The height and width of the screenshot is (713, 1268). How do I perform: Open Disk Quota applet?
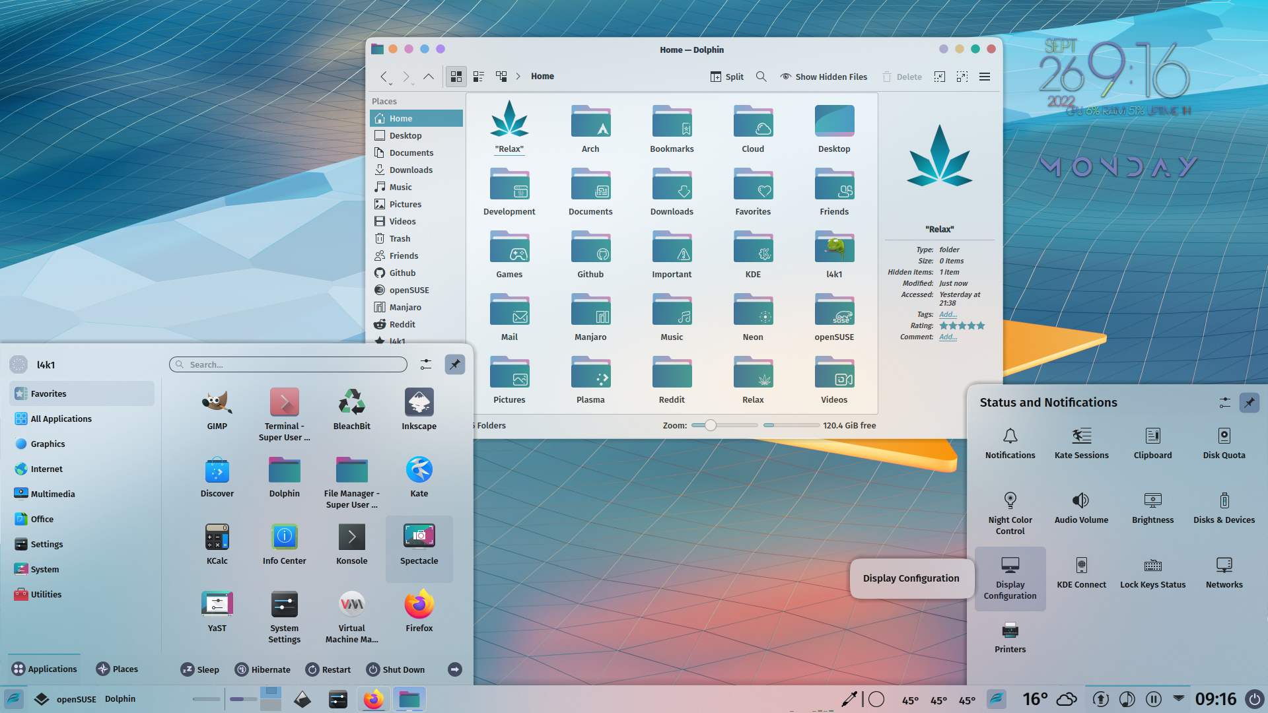(x=1224, y=443)
